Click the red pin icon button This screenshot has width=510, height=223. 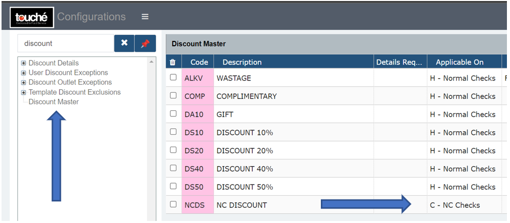145,44
